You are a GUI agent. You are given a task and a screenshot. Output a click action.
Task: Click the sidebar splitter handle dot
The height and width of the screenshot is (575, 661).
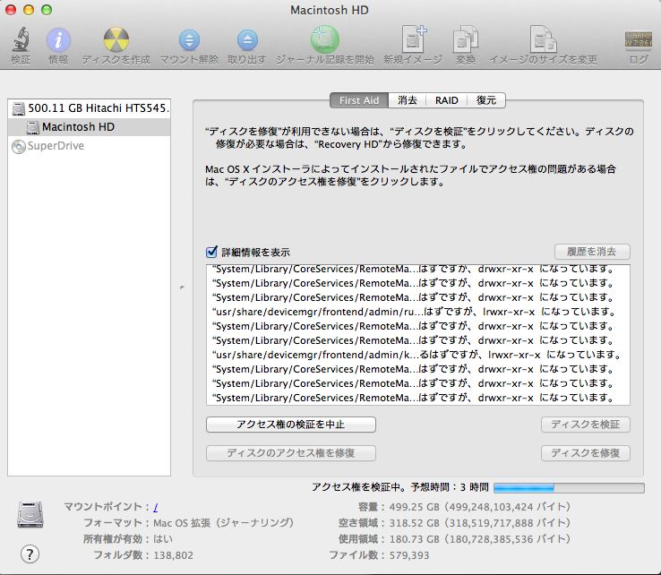pos(182,287)
